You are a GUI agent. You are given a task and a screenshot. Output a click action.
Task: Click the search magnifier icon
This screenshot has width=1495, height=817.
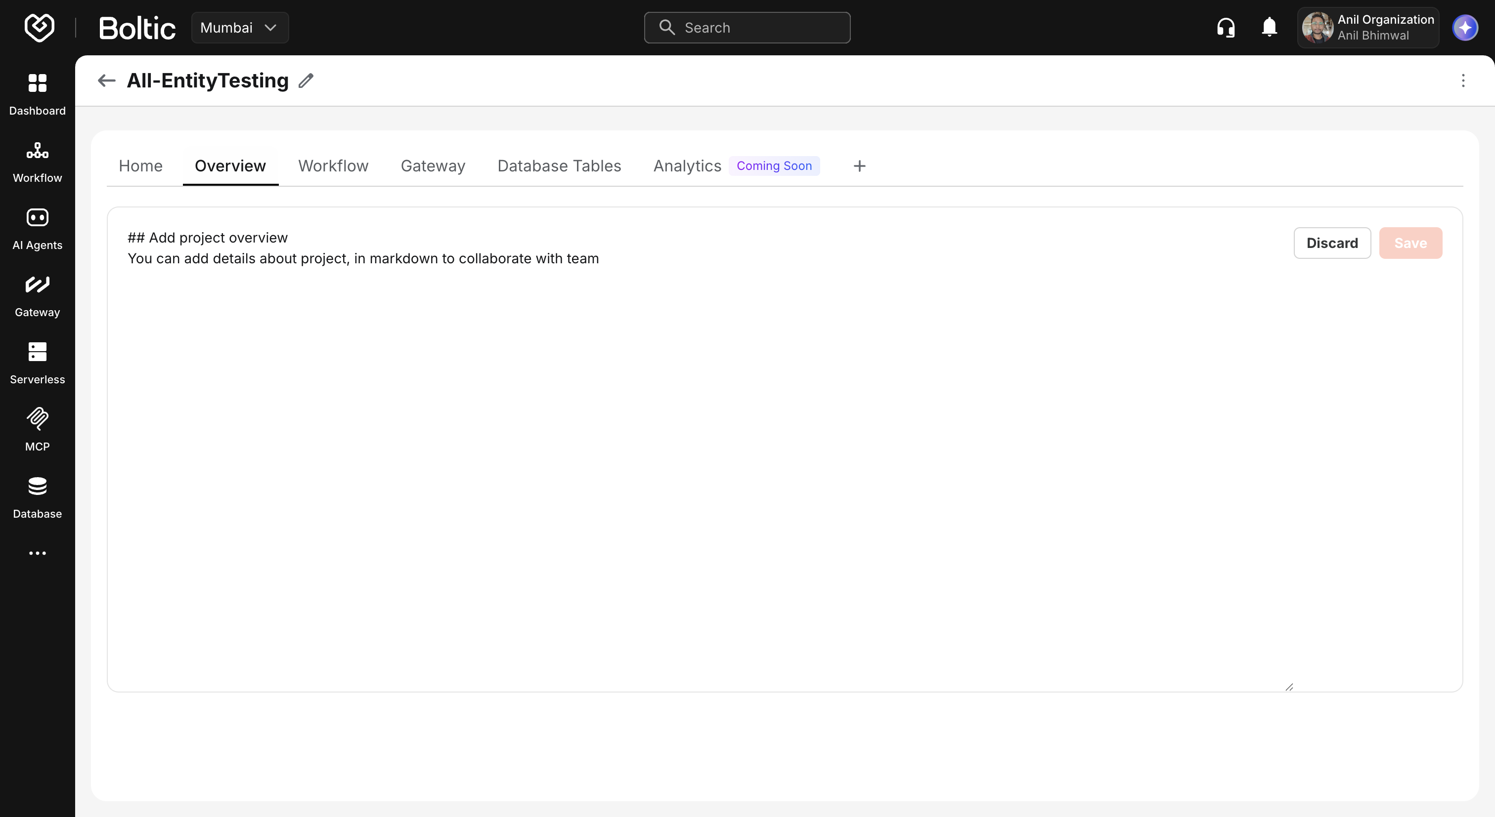click(x=667, y=27)
